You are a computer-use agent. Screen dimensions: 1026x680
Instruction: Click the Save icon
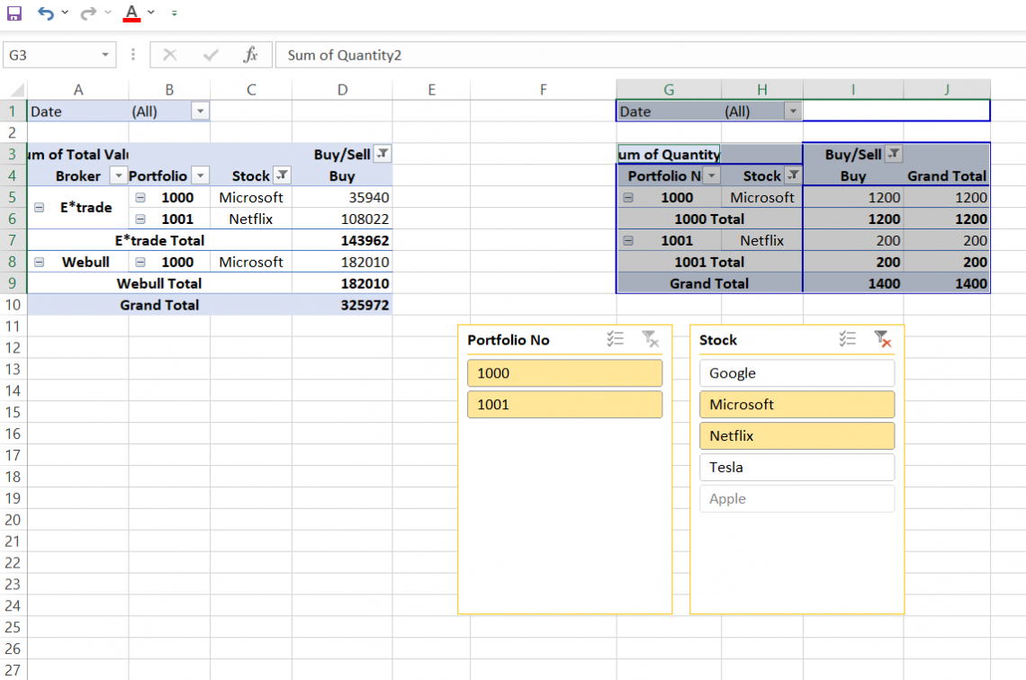tap(13, 13)
